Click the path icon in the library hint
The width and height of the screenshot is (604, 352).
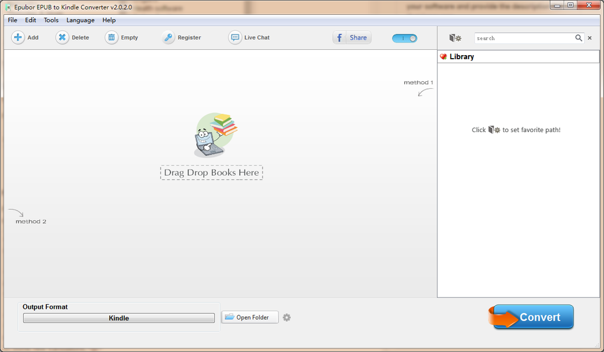click(494, 130)
